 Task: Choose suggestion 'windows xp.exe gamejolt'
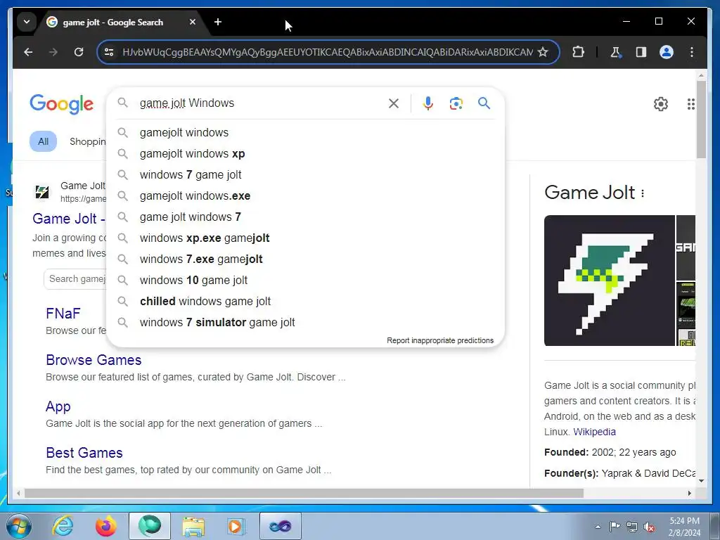305,238
